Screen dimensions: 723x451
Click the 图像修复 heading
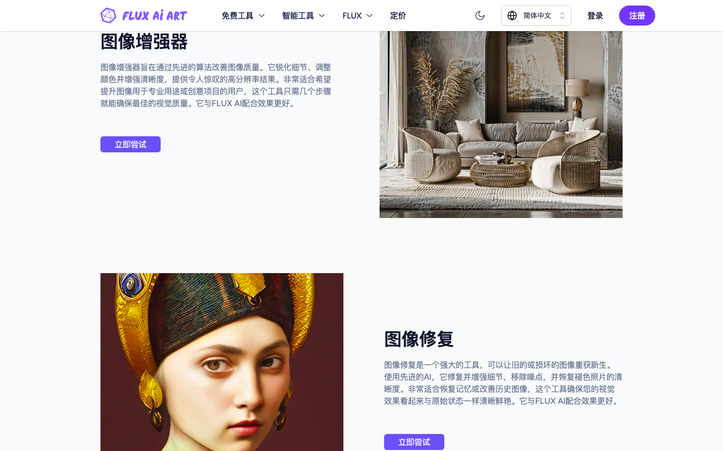click(x=419, y=339)
